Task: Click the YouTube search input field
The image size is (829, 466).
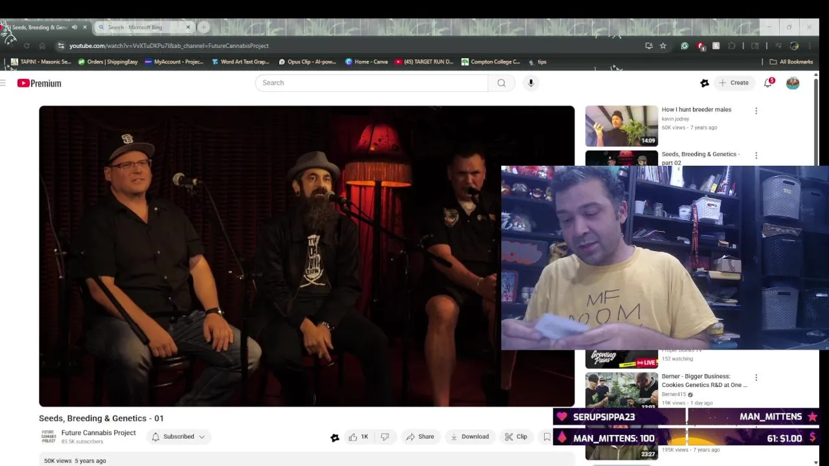Action: [x=371, y=83]
